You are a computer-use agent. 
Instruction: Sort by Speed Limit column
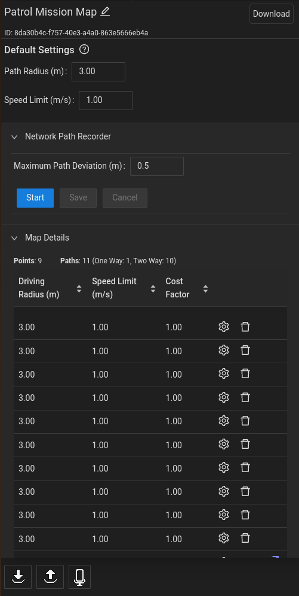153,289
